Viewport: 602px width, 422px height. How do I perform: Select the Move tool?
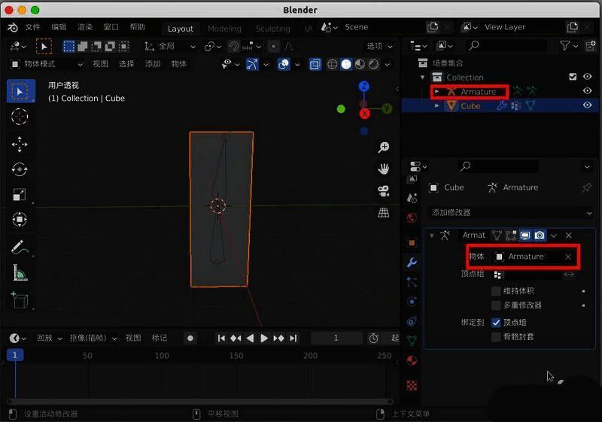point(20,143)
